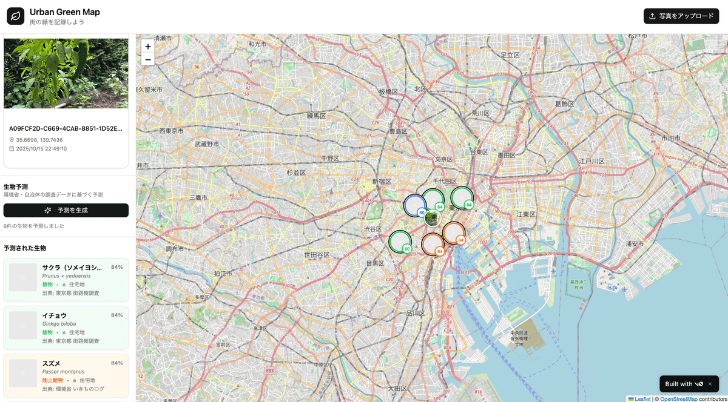Click the 予測を生成 button
This screenshot has height=402, width=728.
[x=66, y=210]
